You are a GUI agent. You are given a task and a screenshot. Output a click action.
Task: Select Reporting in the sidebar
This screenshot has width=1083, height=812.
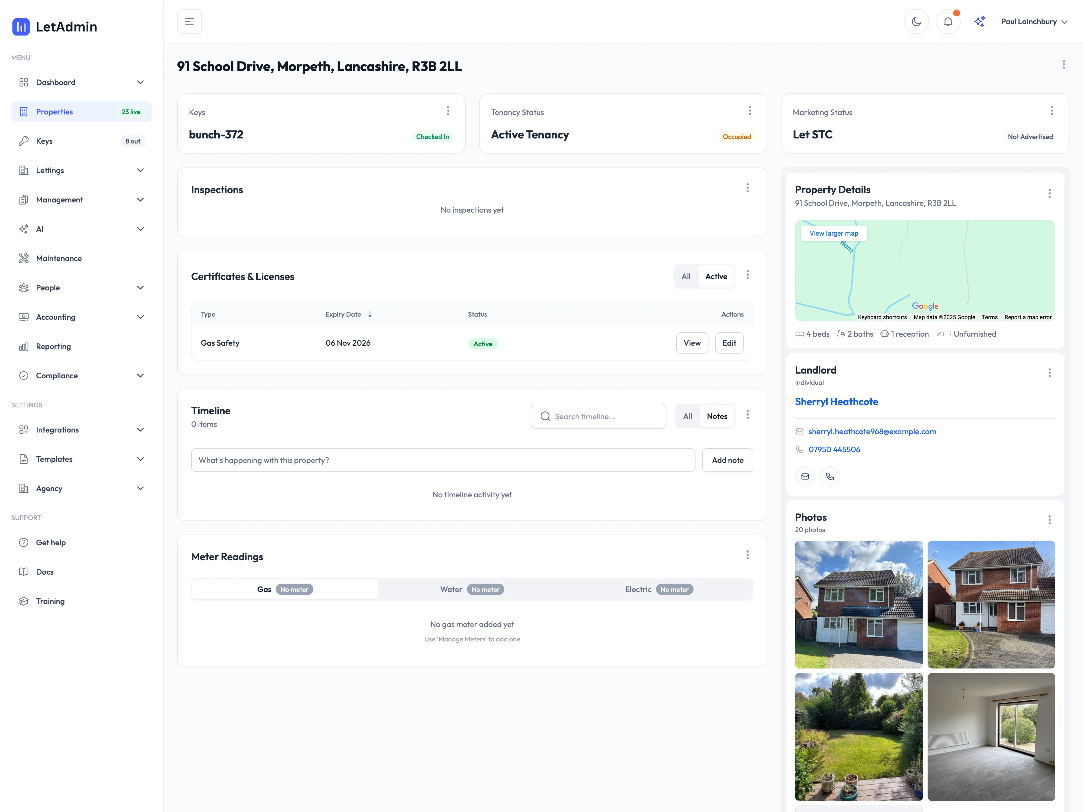53,346
